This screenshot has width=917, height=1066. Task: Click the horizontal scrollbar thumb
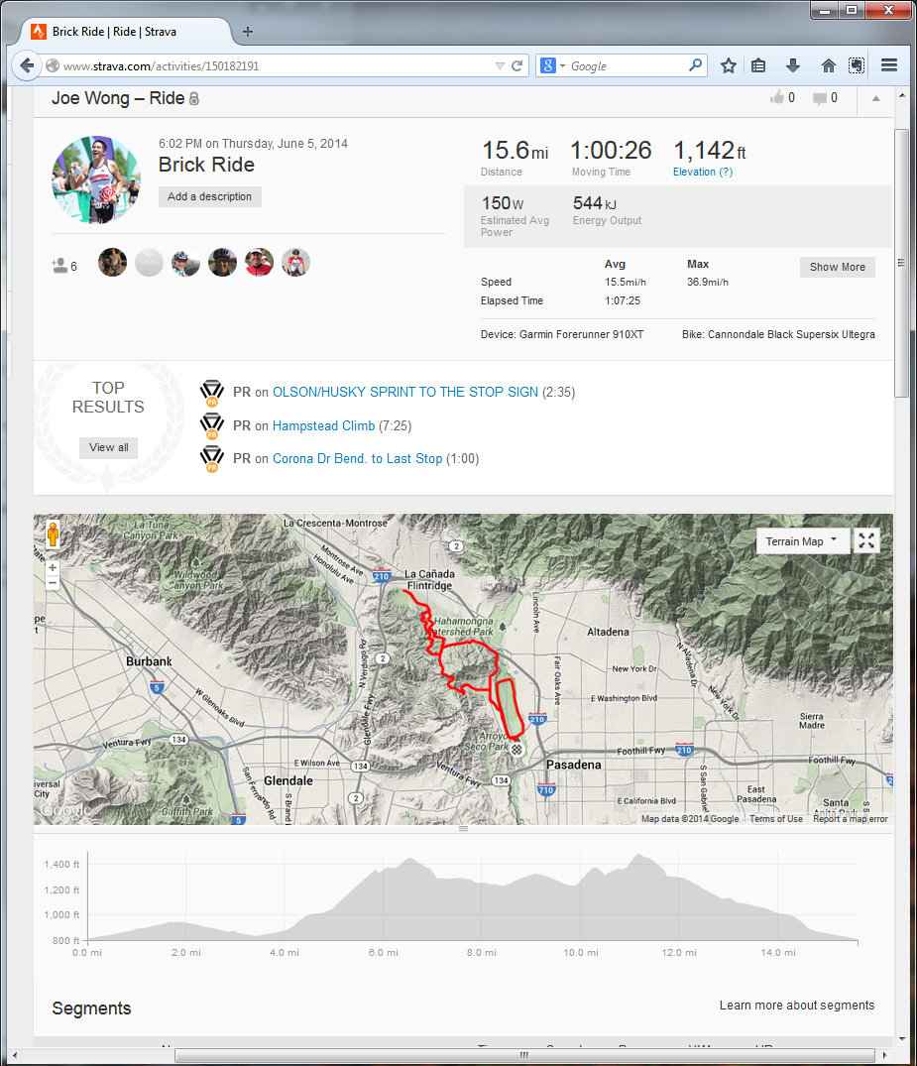pyautogui.click(x=524, y=1055)
